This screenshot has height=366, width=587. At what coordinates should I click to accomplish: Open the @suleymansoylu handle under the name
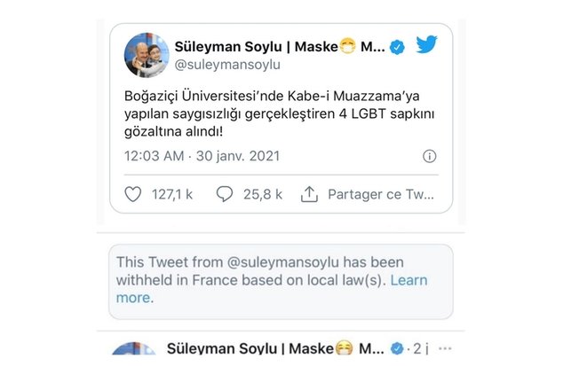click(x=226, y=66)
